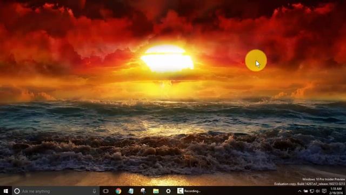The image size is (346, 195).
Task: Open the Action Center notifications icon
Action: (x=324, y=191)
